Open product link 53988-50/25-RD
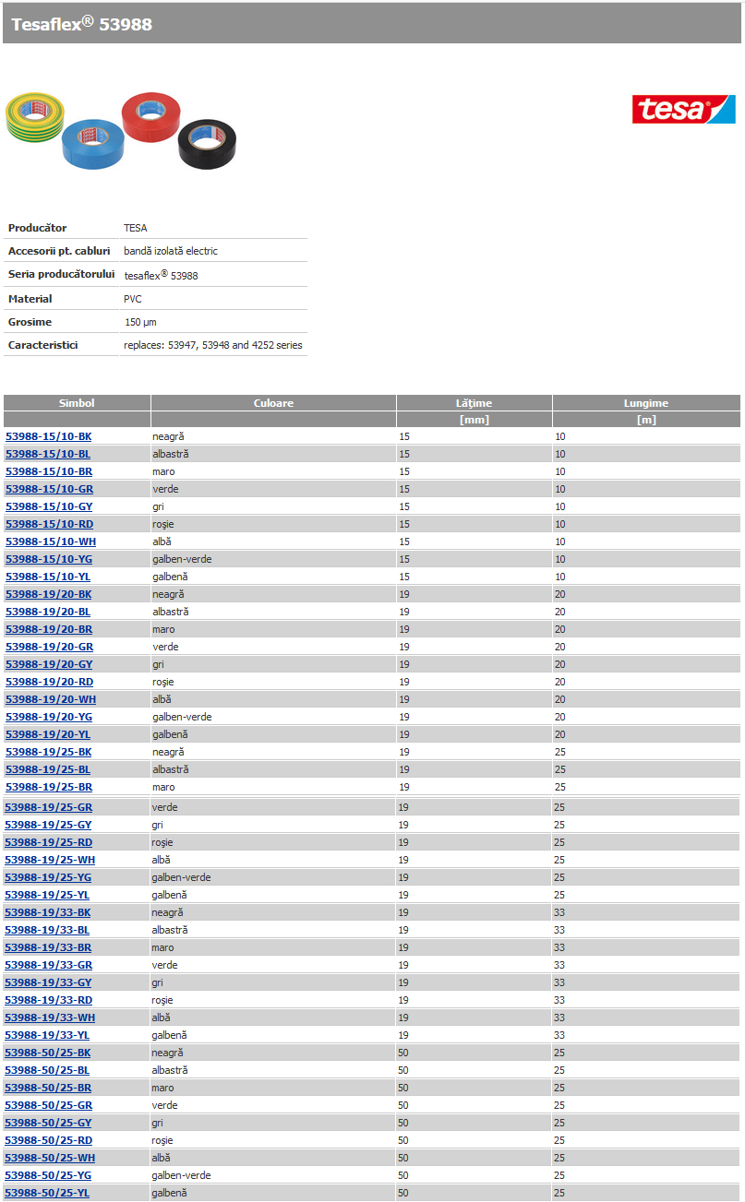This screenshot has width=745, height=1202. [49, 1140]
